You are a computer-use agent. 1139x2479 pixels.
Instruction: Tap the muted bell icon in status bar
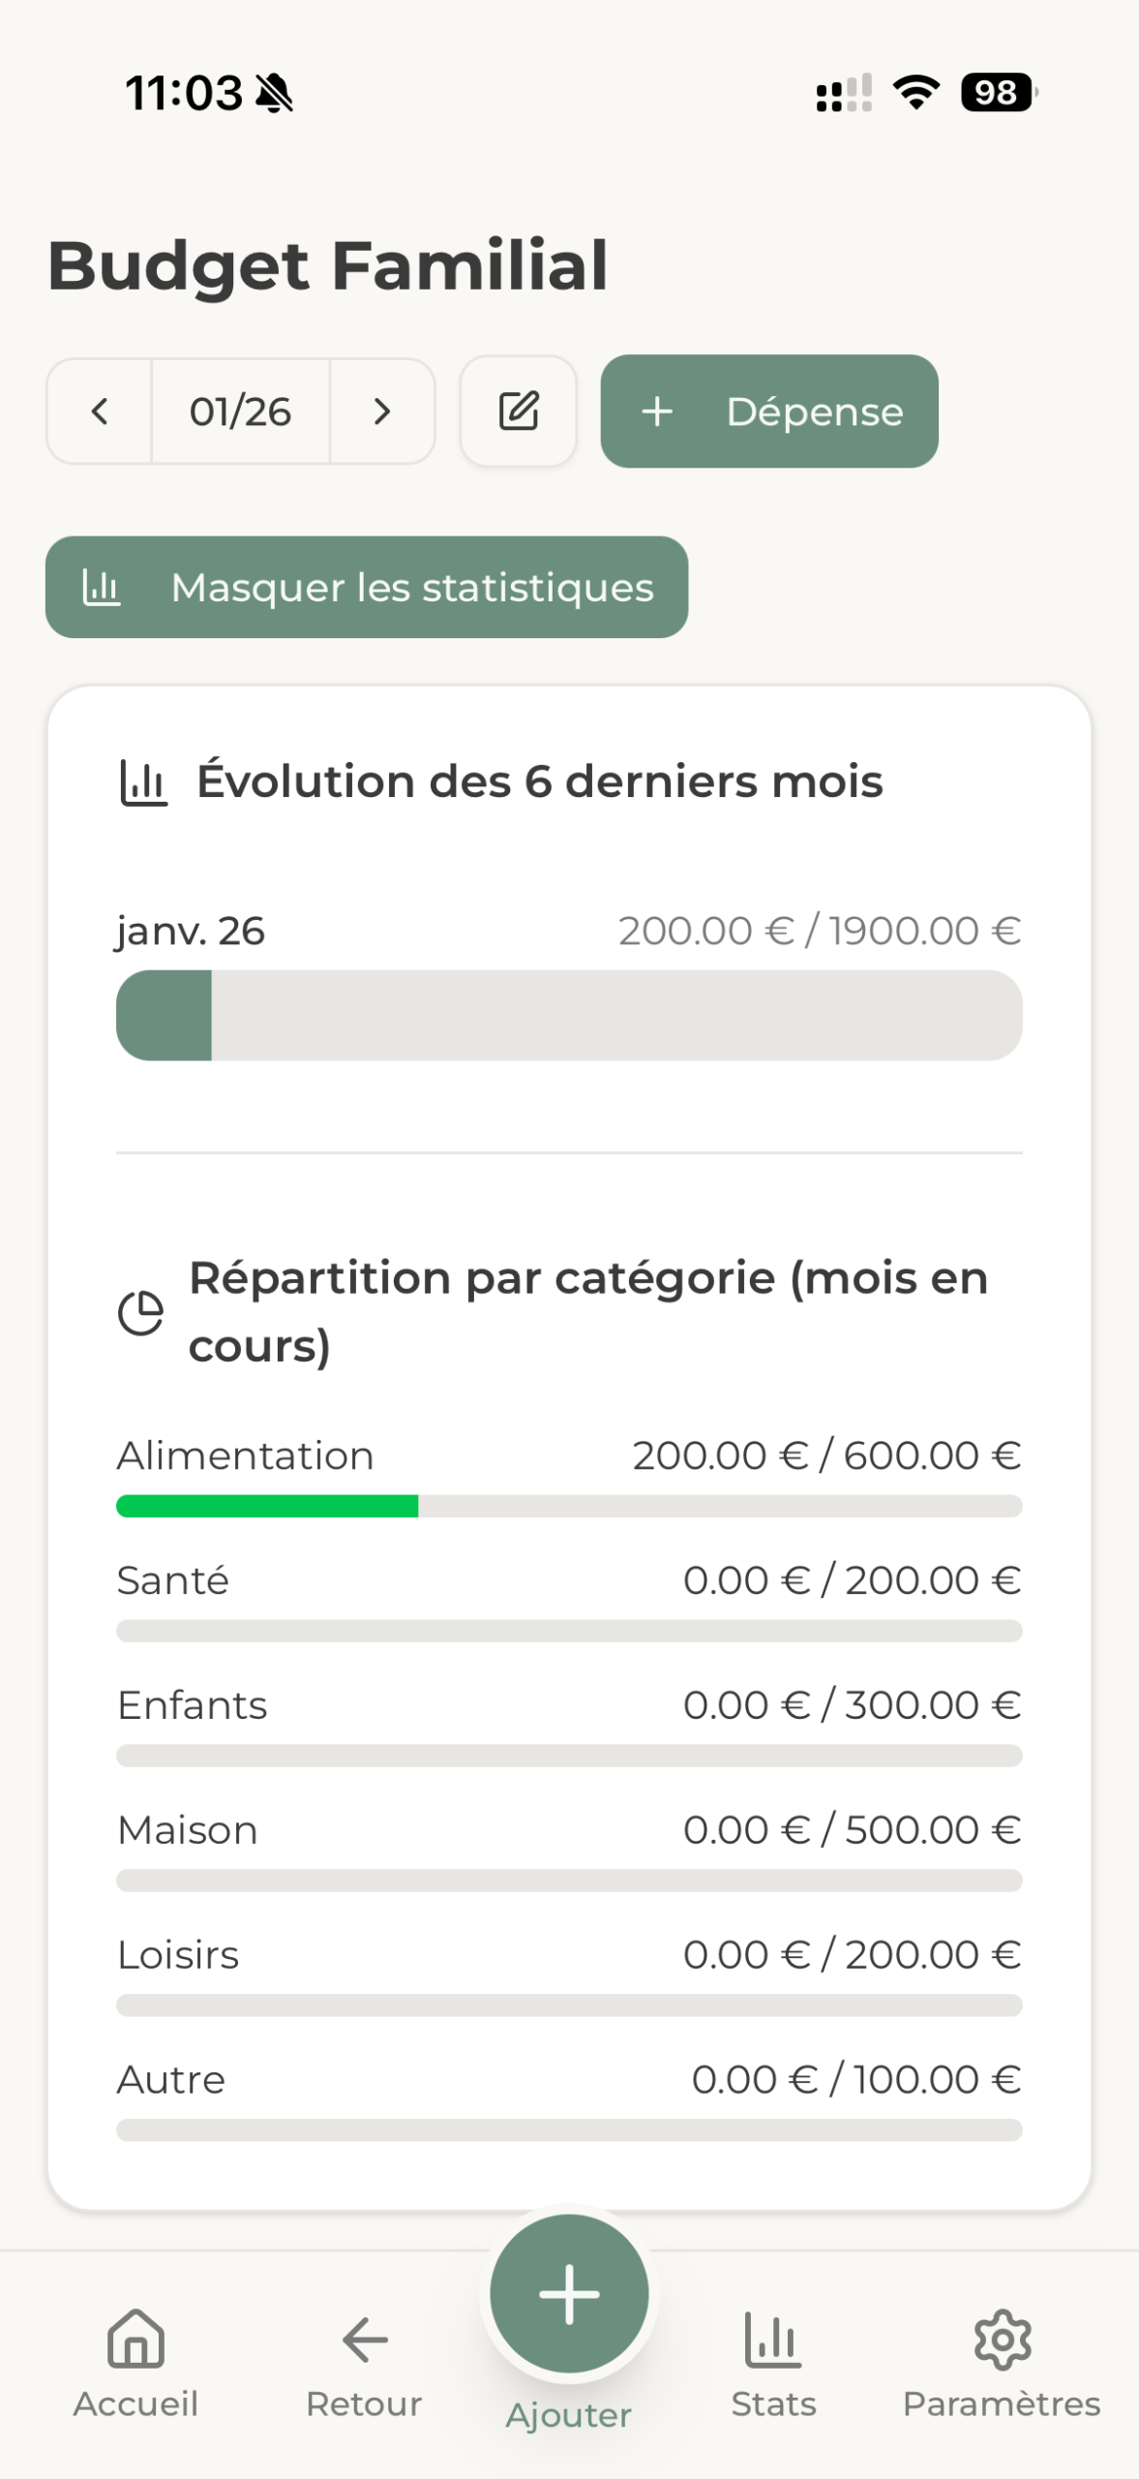(275, 94)
